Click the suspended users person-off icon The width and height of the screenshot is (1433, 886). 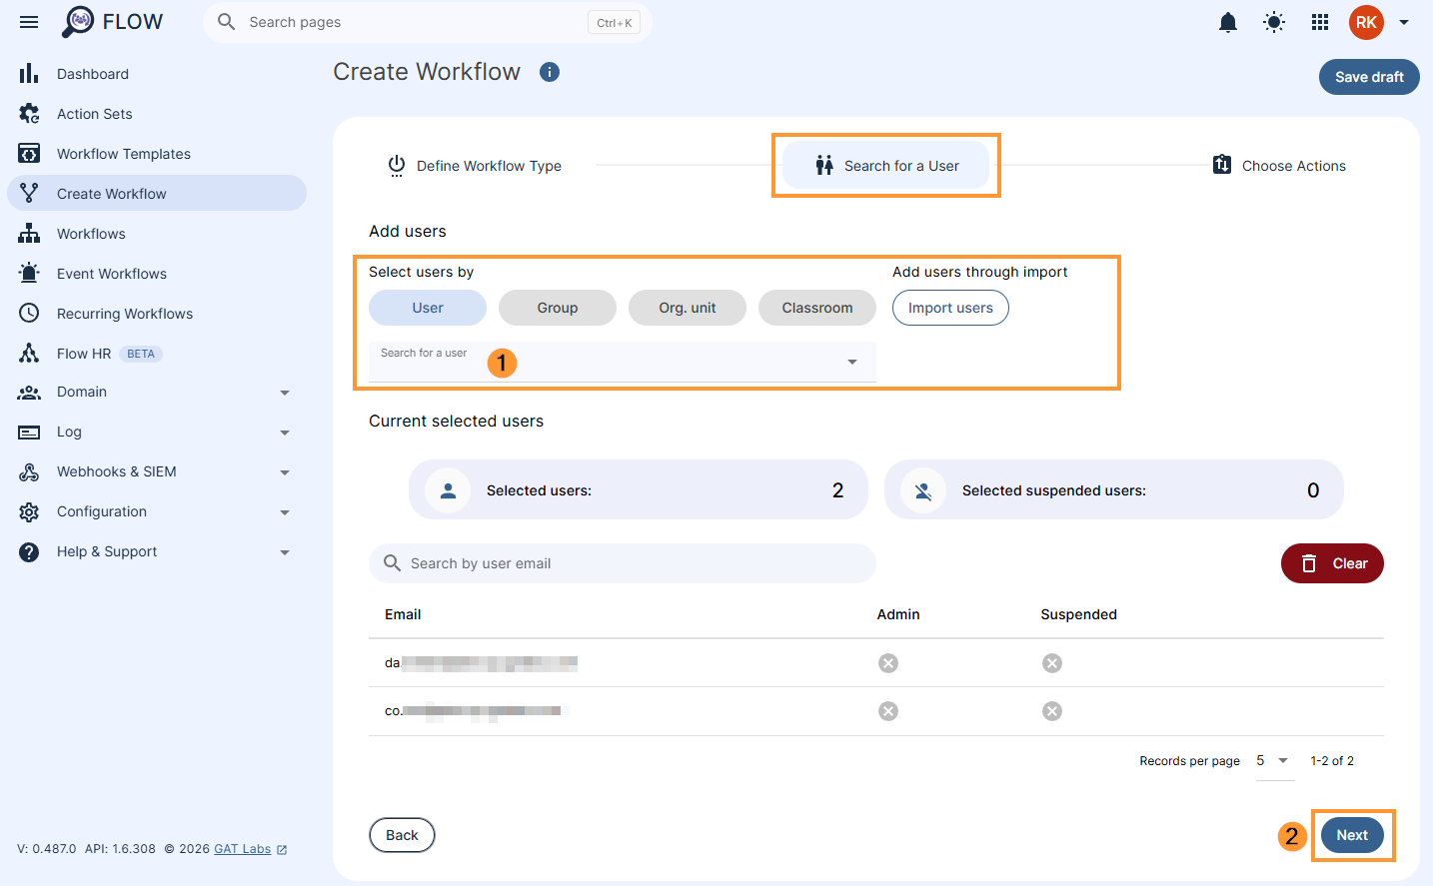point(923,490)
